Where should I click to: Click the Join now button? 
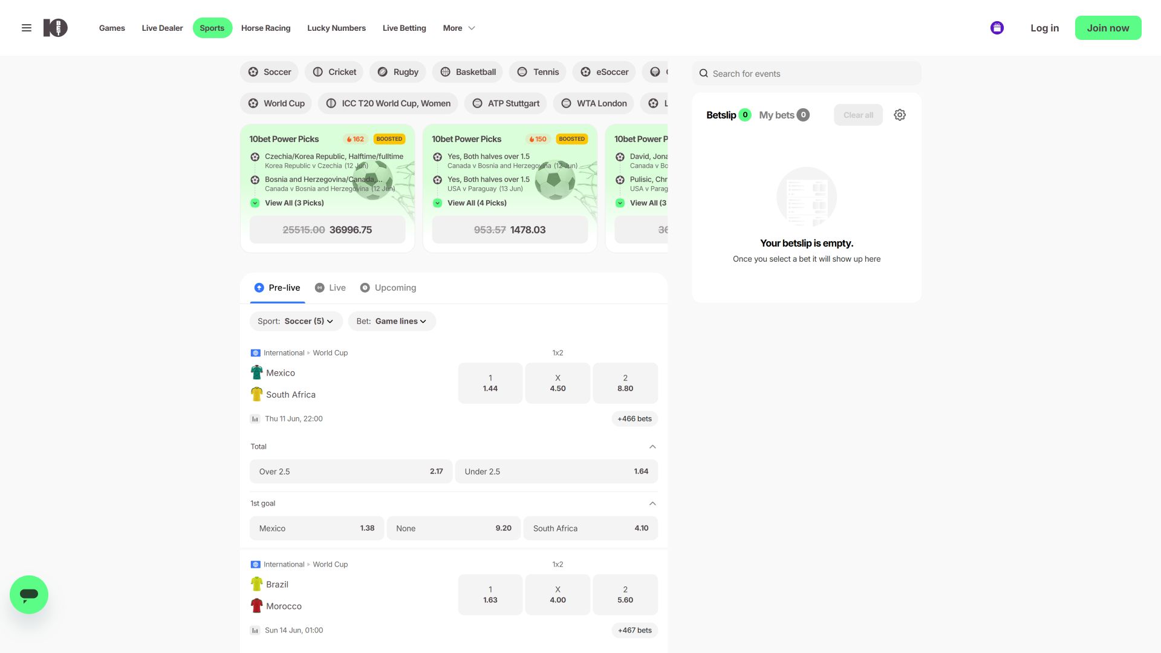coord(1108,28)
